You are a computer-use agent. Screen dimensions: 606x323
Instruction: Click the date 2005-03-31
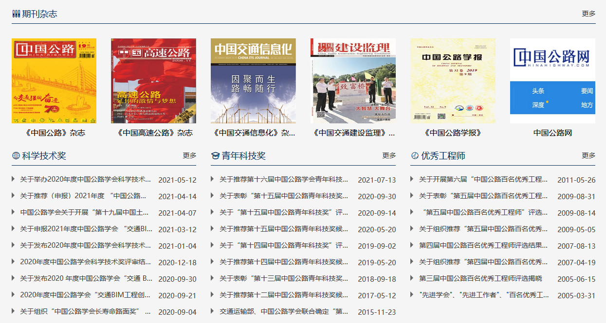tap(577, 296)
